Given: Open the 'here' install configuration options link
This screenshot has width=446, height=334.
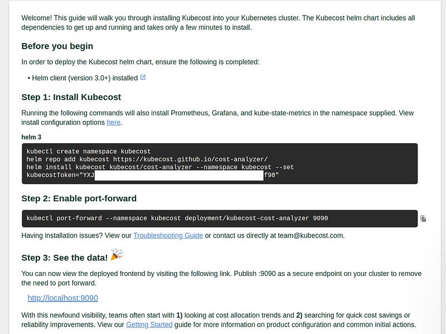Looking at the screenshot, I should [x=114, y=122].
